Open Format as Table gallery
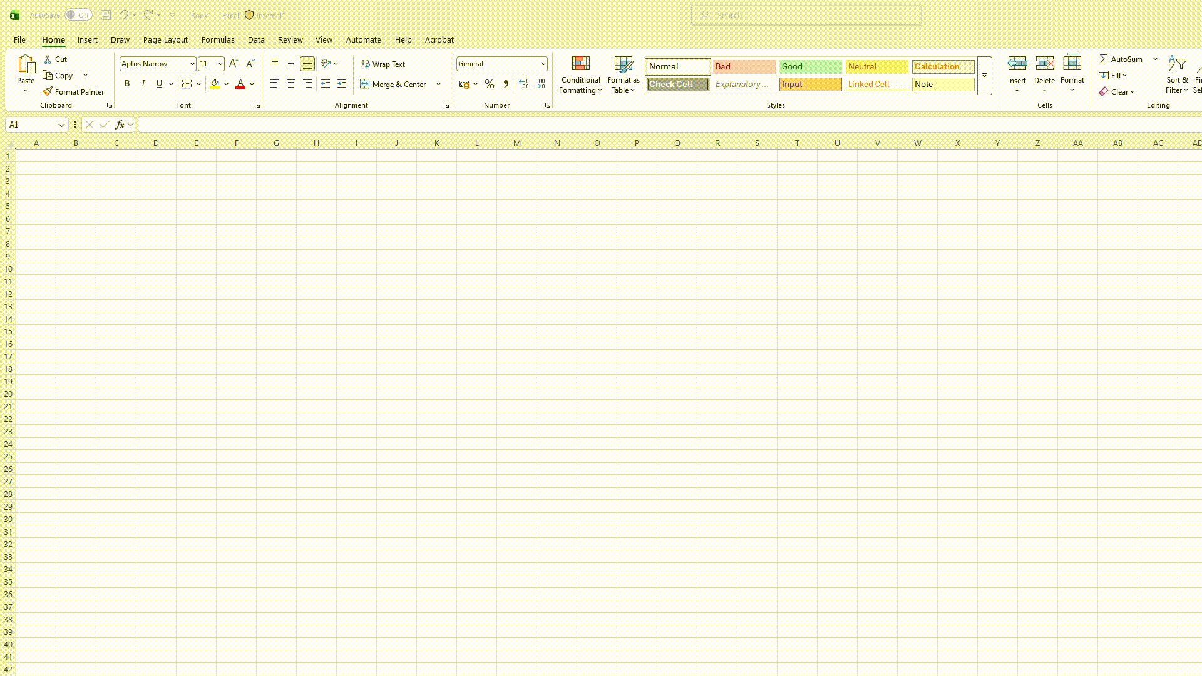Image resolution: width=1202 pixels, height=676 pixels. [624, 75]
